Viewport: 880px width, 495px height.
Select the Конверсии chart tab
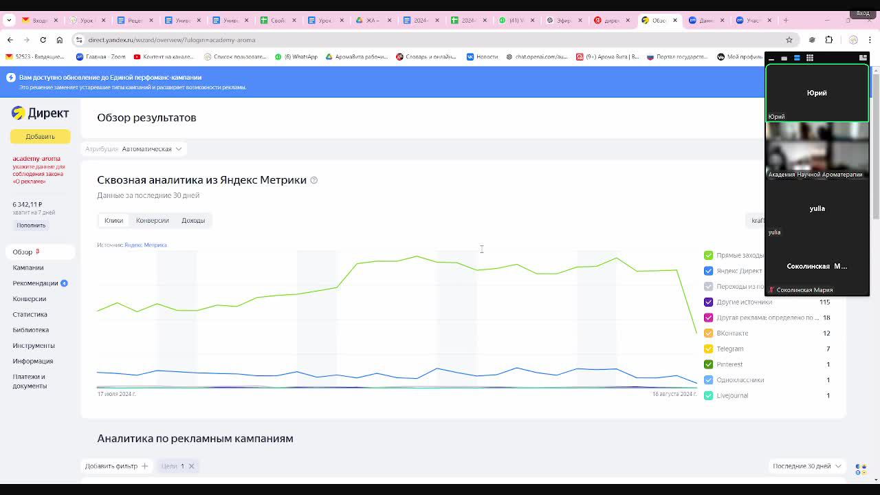pyautogui.click(x=152, y=221)
